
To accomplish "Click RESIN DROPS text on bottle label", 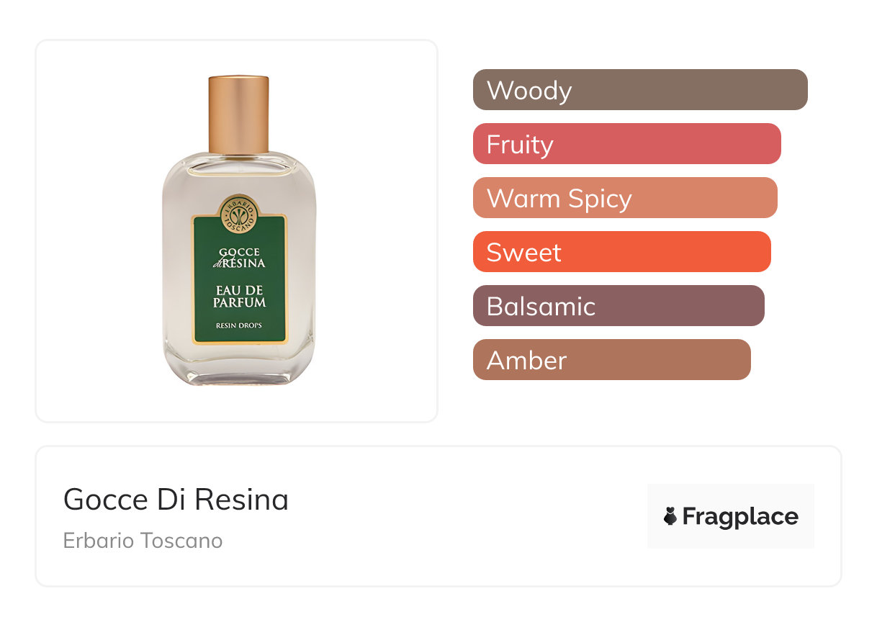I will pos(239,326).
